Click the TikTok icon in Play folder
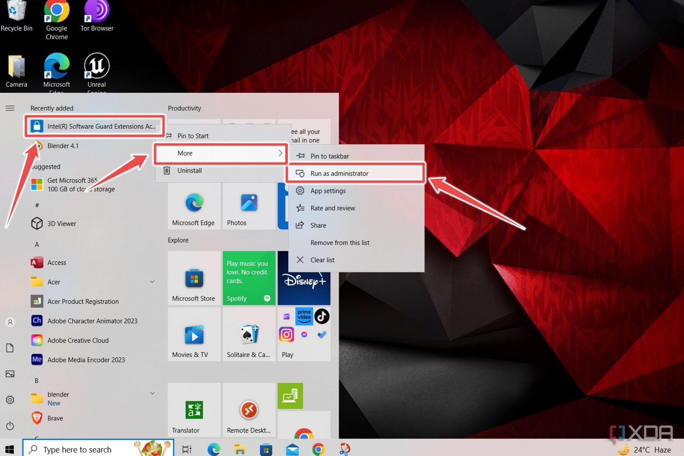 point(322,316)
